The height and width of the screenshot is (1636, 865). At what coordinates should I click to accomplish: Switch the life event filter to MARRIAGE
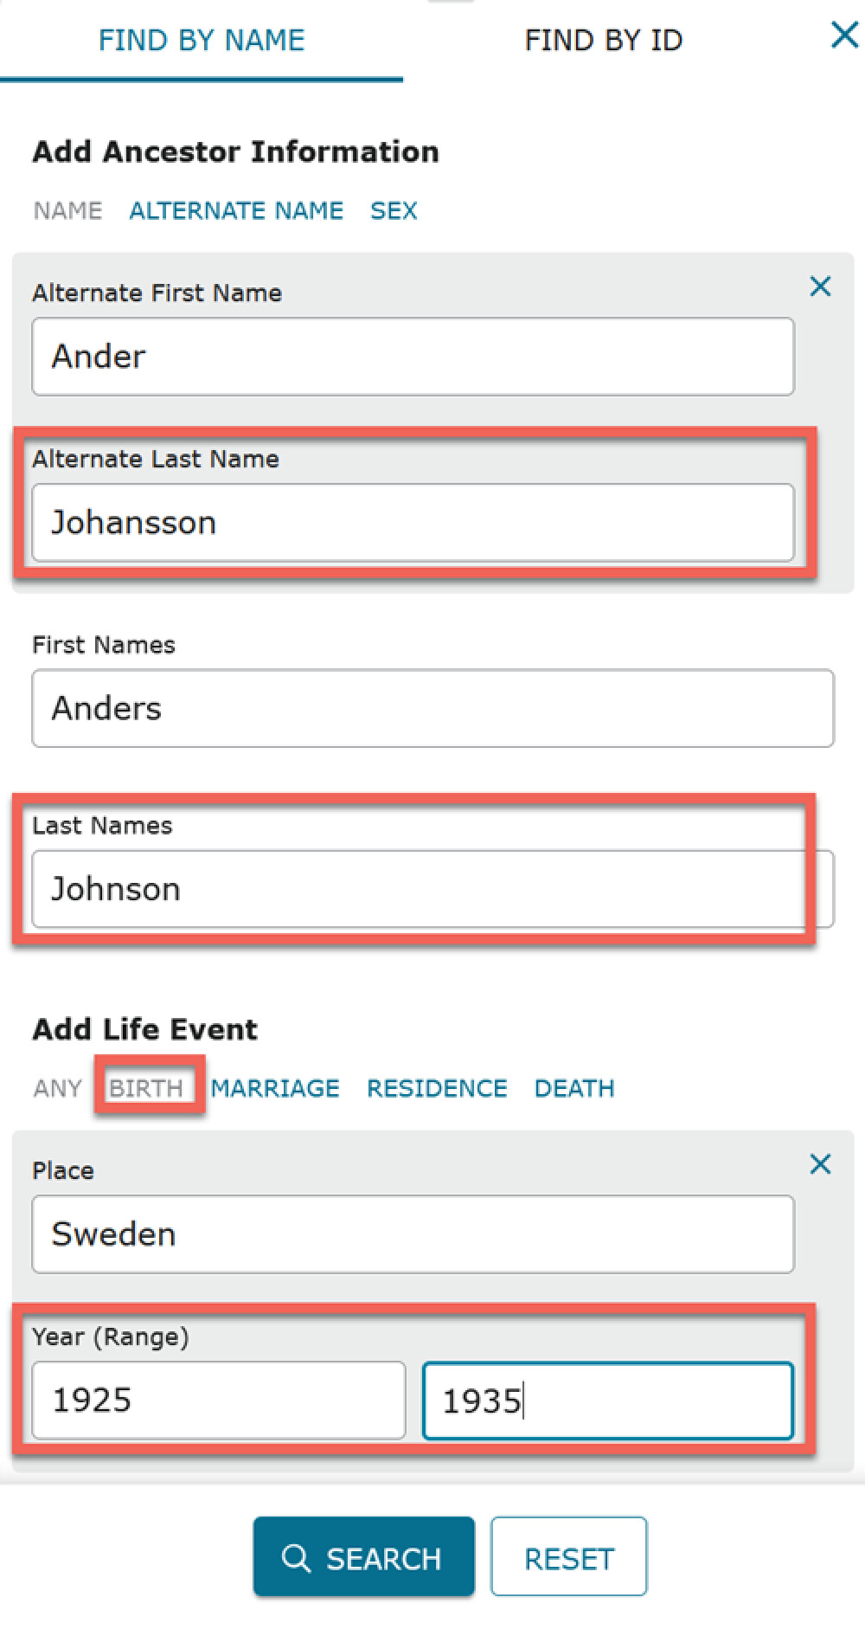pos(276,1088)
